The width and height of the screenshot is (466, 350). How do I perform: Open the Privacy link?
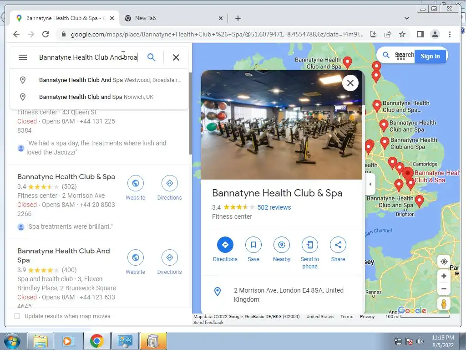coord(367,317)
